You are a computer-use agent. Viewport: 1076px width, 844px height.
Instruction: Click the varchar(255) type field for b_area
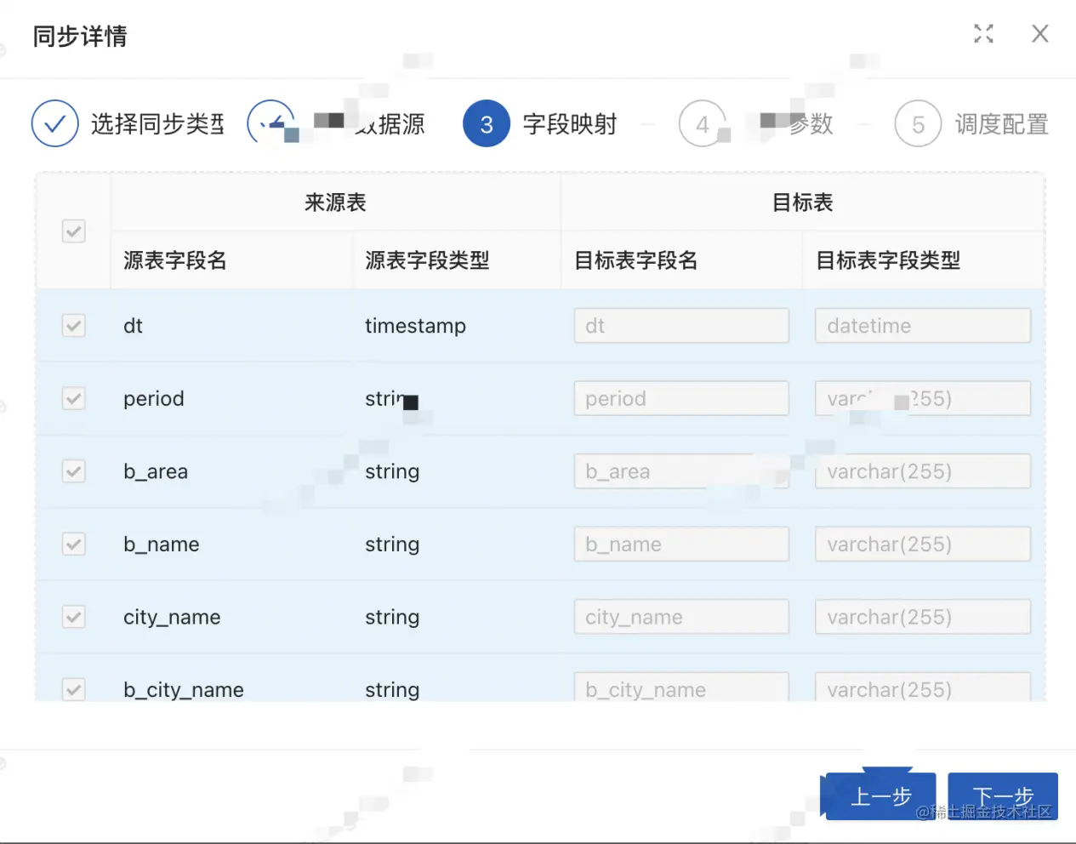point(923,471)
